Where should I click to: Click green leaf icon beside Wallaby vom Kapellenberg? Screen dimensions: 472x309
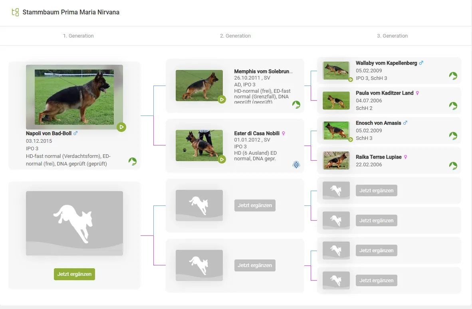453,76
